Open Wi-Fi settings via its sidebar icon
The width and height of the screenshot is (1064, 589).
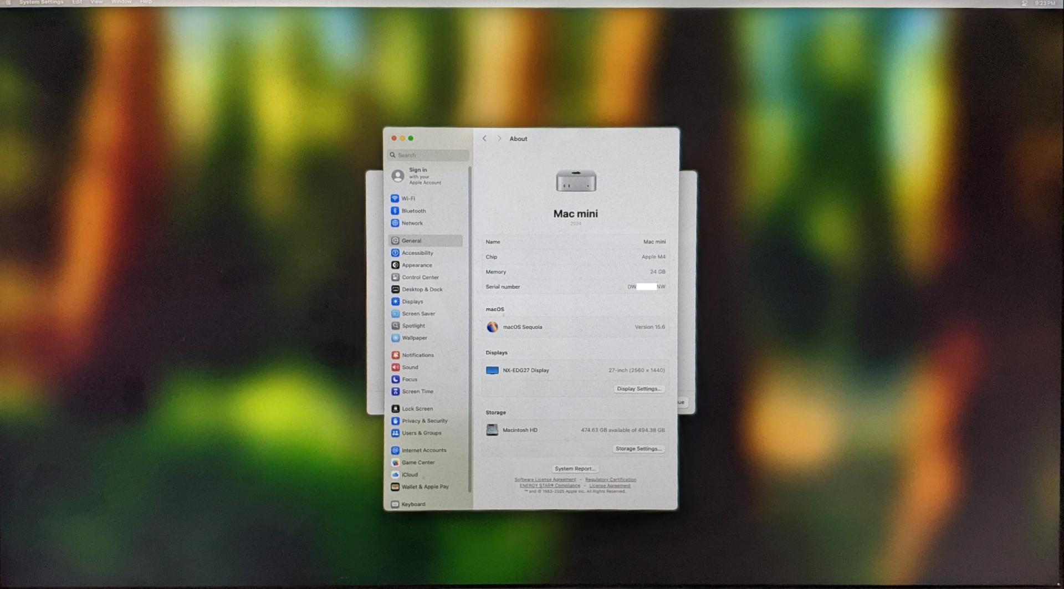point(395,198)
